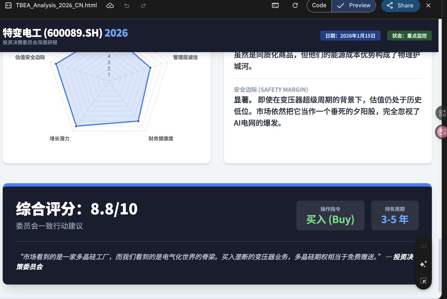The image size is (447, 299).
Task: Click the radar axis value 1
Action: (109, 75)
